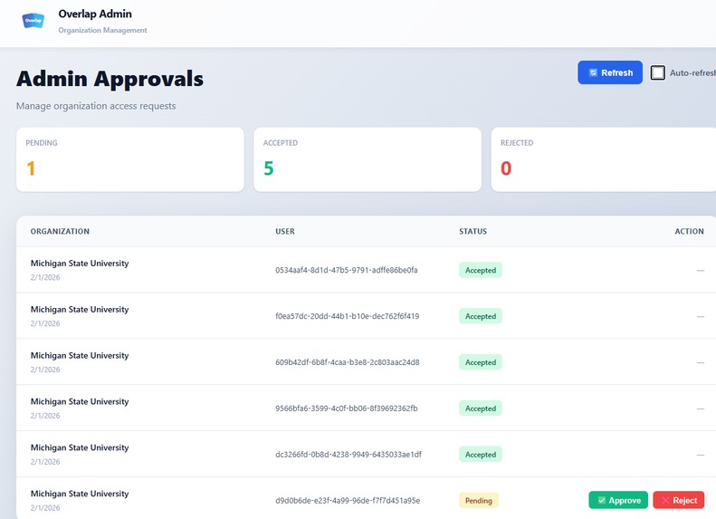Click Accepted badge for user 0534aaf4
The image size is (716, 519).
pos(481,270)
